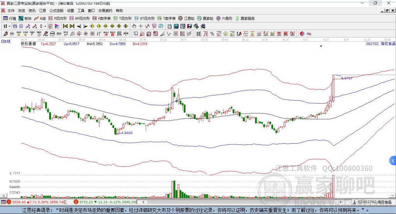Image resolution: width=396 pixels, height=214 pixels.
Task: Open the P数字表 tool
Action: click(x=102, y=19)
